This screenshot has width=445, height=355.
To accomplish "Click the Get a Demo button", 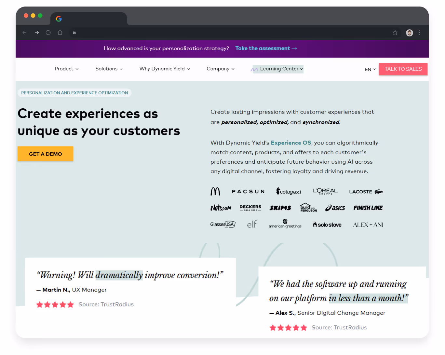I will coord(45,154).
